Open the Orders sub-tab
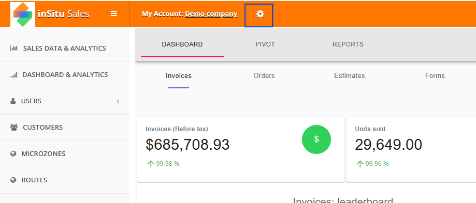The image size is (476, 203). point(264,76)
